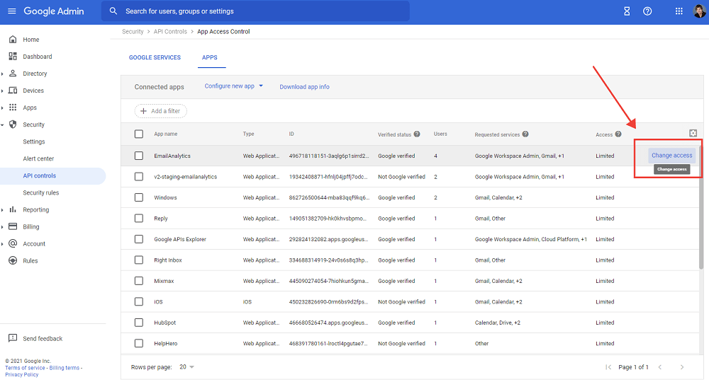Open the Terms of service link
This screenshot has height=382, width=709.
(25, 368)
